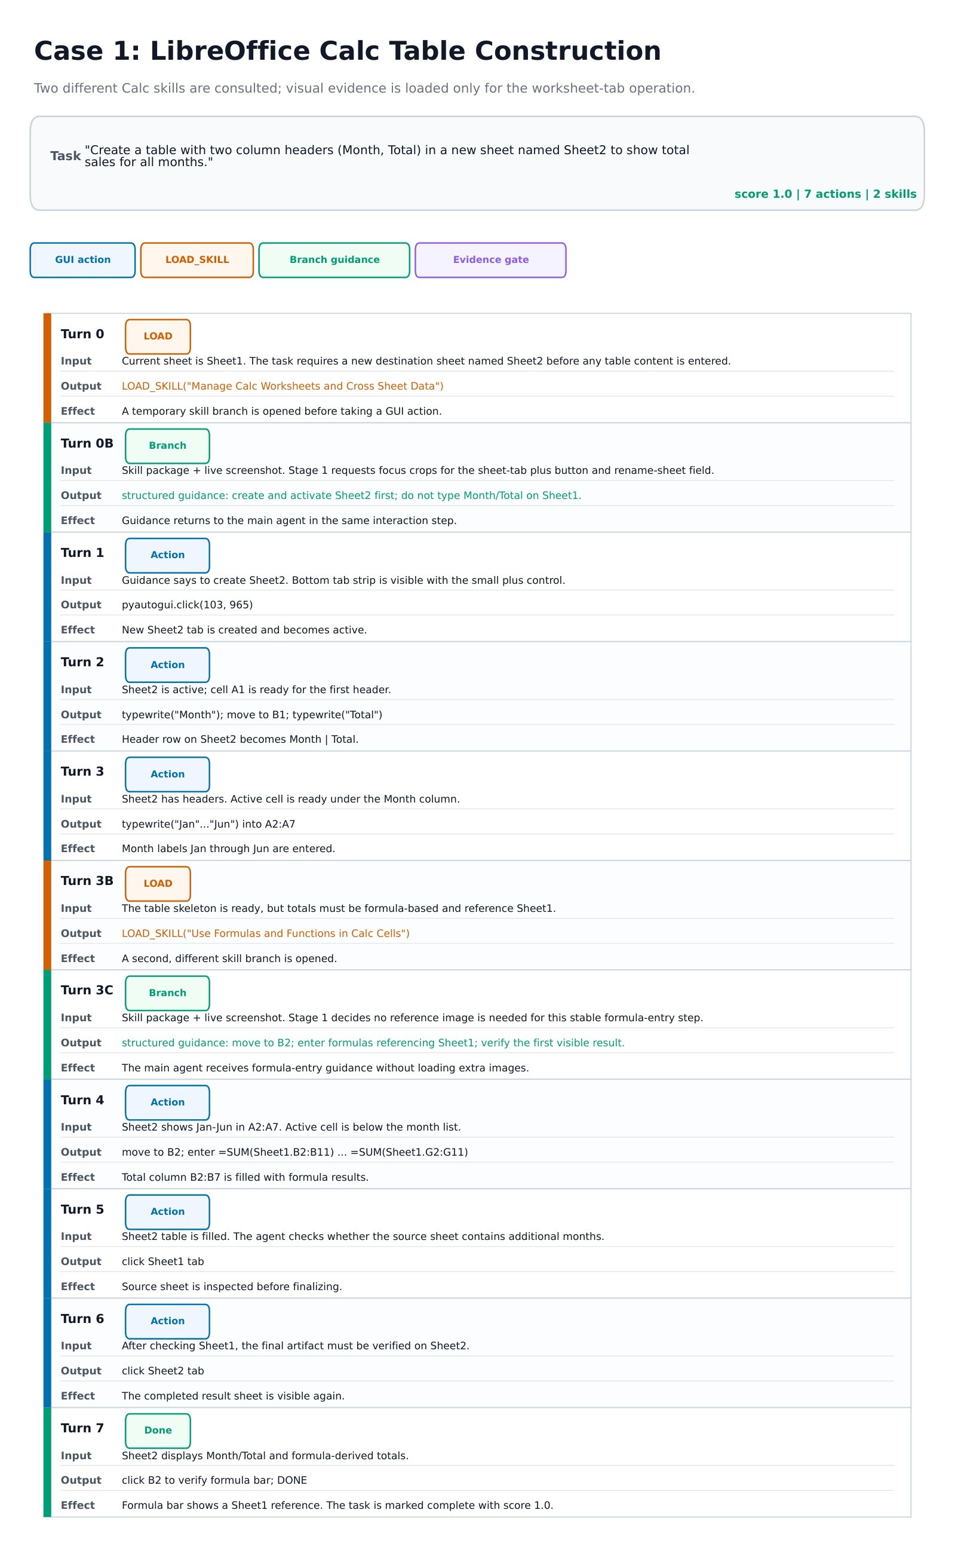Click the effect "A second, different skill branch"

229,958
